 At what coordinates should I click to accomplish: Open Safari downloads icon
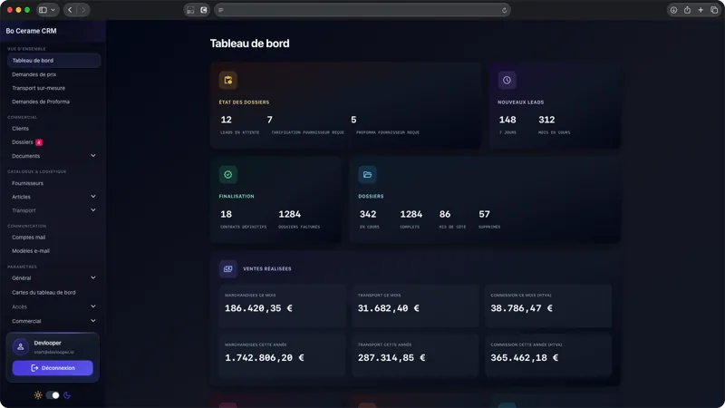tap(673, 10)
